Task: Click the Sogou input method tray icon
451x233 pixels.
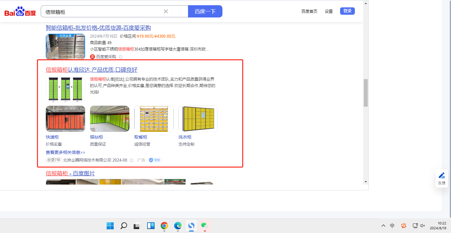Action: pos(403,226)
